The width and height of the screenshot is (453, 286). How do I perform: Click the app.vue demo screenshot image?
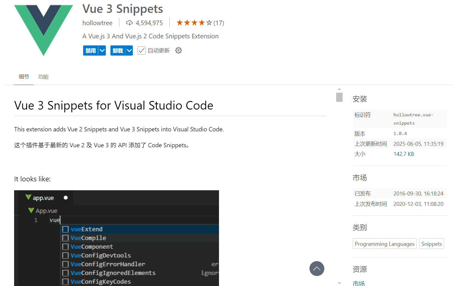coord(117,238)
